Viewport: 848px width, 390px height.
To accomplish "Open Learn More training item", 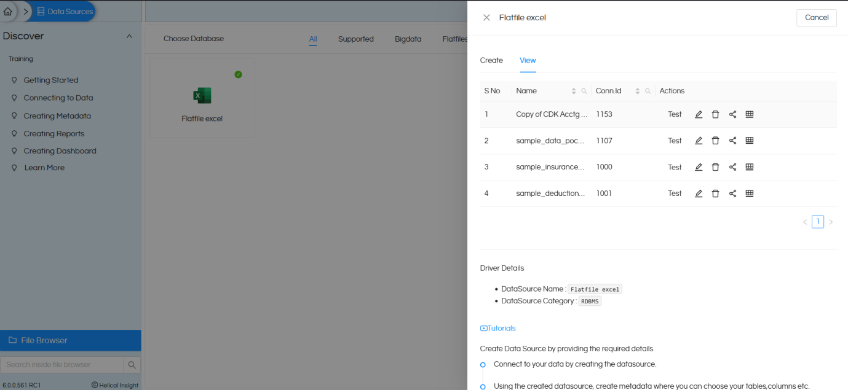I will tap(44, 168).
